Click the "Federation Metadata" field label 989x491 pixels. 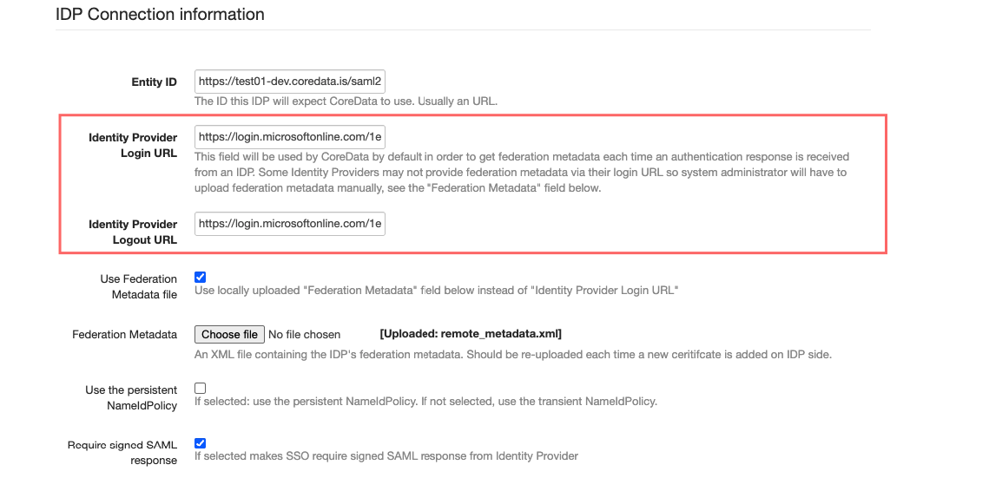124,335
